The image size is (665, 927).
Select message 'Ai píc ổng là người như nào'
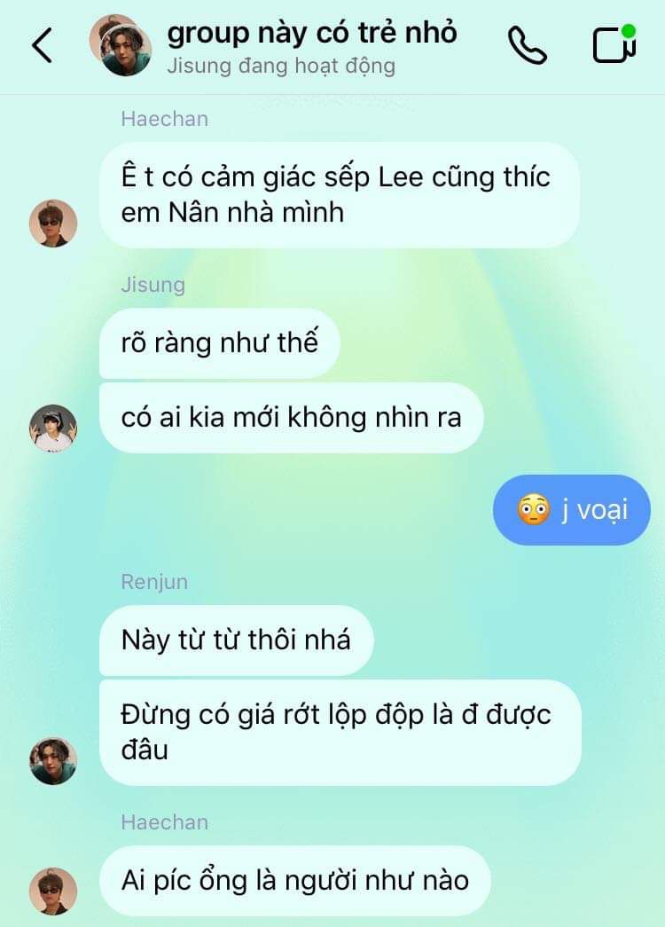[x=295, y=881]
